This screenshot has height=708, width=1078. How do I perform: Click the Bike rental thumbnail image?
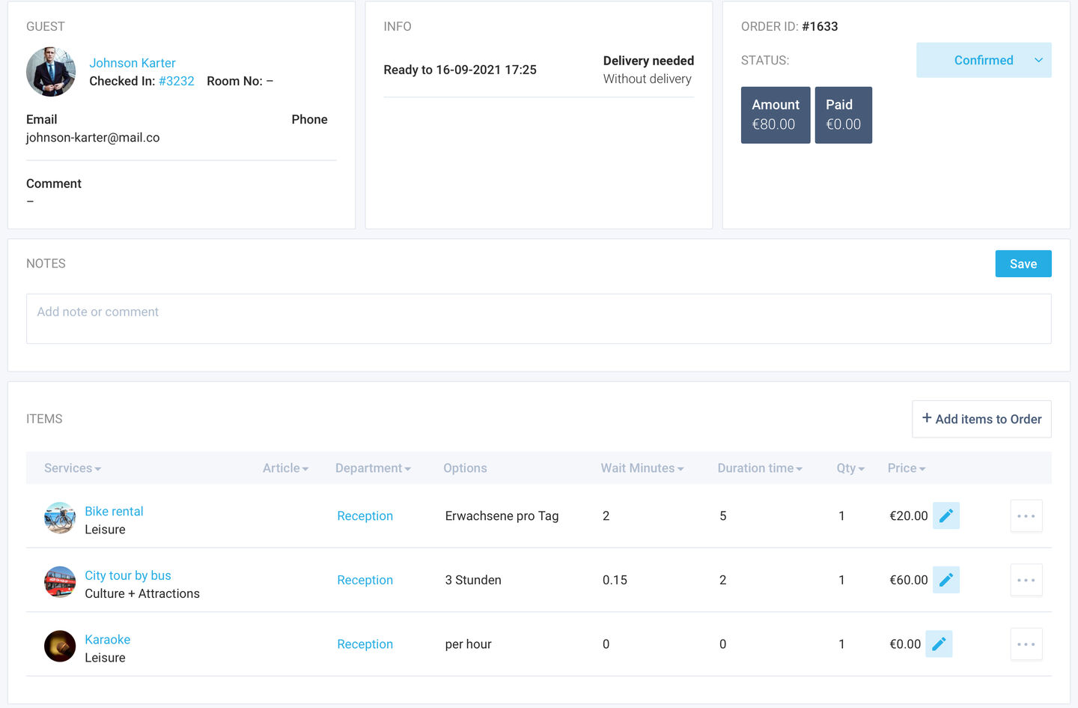tap(60, 518)
